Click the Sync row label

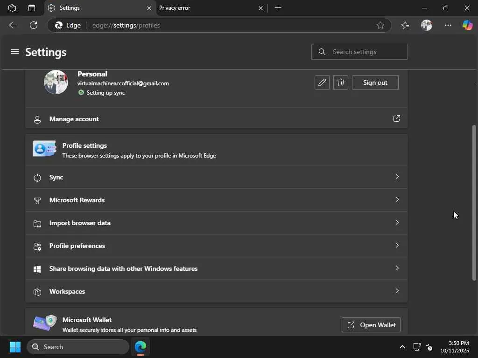[x=56, y=177]
